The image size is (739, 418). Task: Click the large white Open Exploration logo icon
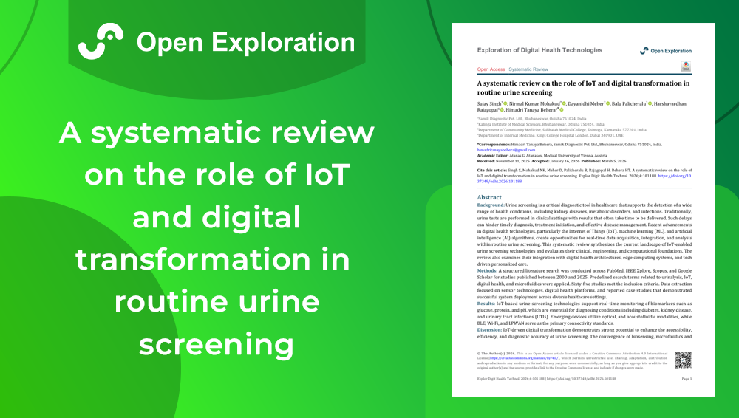[x=101, y=41]
